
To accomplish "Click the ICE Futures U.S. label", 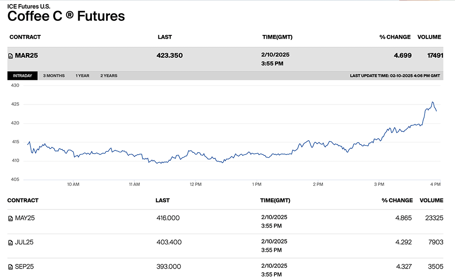I will (x=29, y=6).
